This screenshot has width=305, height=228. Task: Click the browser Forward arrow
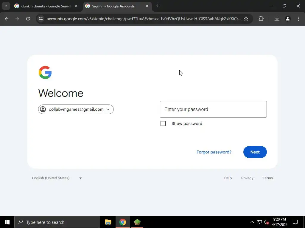click(x=17, y=19)
